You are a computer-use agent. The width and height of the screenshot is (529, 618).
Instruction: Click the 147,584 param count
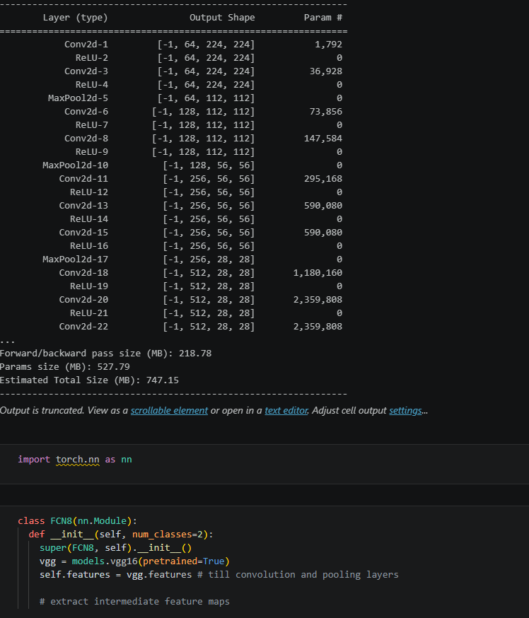click(322, 139)
